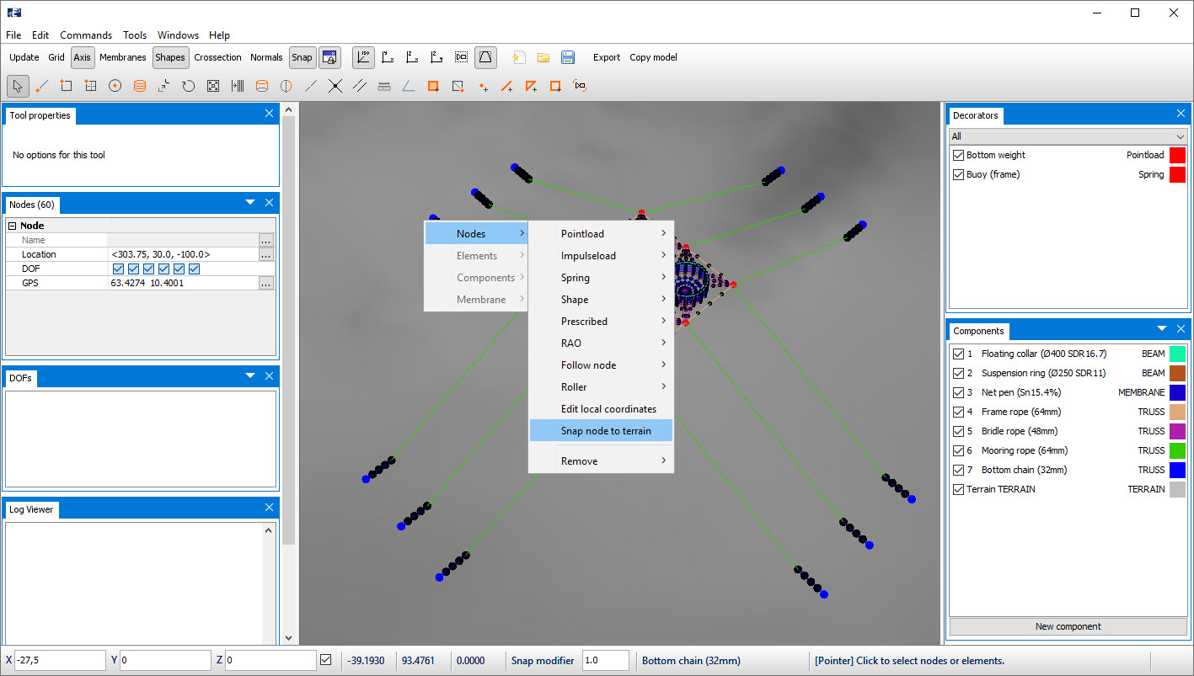Select the pointer selection tool
The image size is (1194, 676).
pos(18,86)
